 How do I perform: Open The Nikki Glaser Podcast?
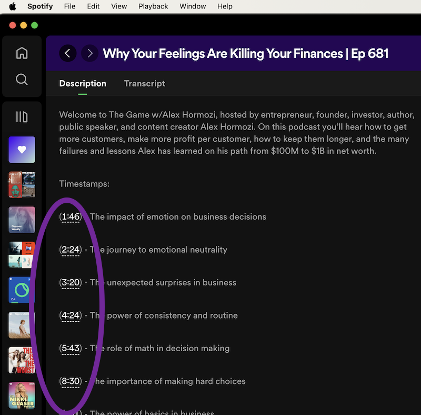click(x=22, y=396)
